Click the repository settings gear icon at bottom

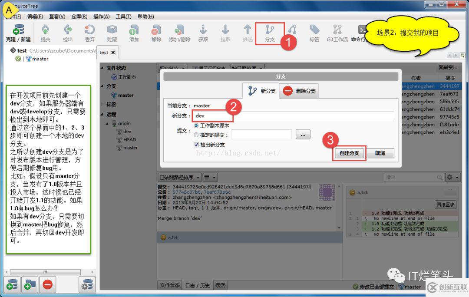pyautogui.click(x=87, y=284)
